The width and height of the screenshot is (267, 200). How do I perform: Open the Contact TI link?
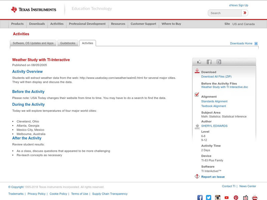point(229,186)
